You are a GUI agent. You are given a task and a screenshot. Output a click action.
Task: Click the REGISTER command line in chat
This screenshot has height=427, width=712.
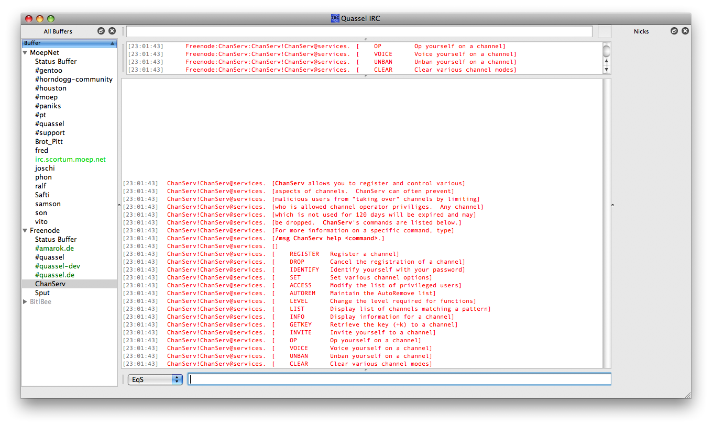pos(261,254)
